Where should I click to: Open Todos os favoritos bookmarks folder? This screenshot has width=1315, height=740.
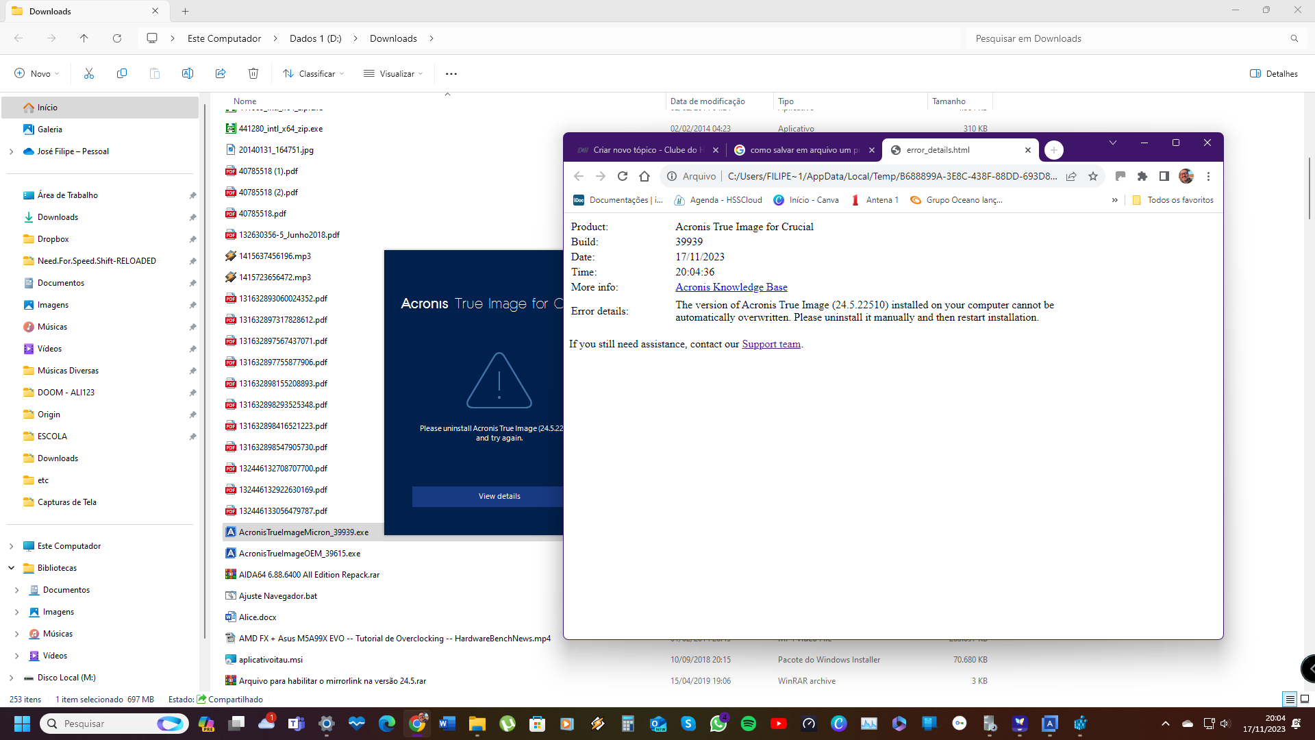(x=1173, y=200)
